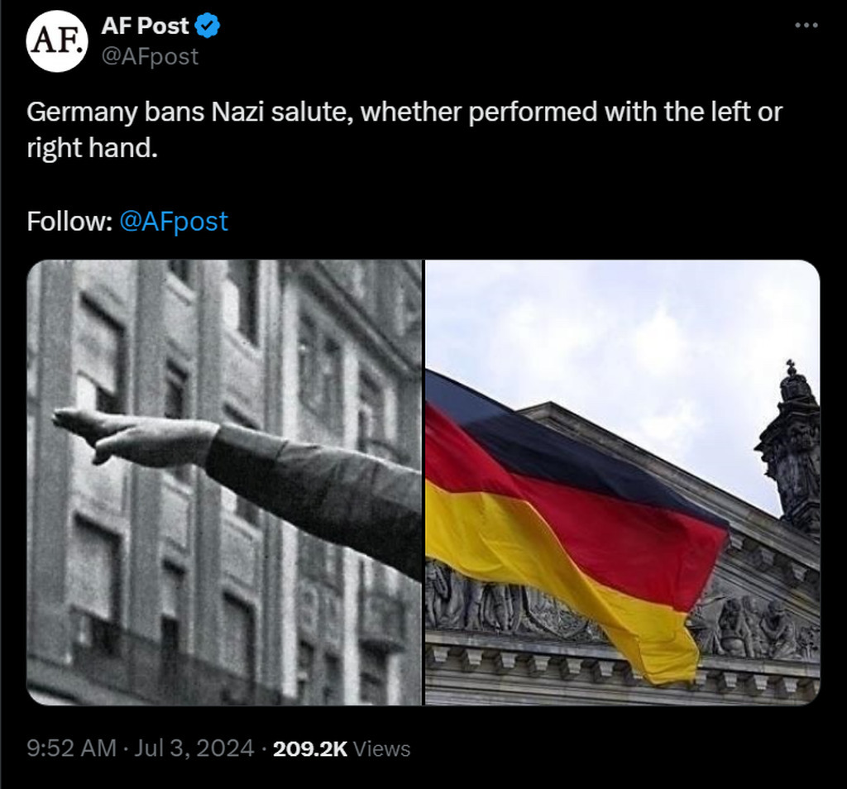Screen dimensions: 847x789
Task: Click the 'Germany bans Nazi salute' headline text
Action: point(189,112)
